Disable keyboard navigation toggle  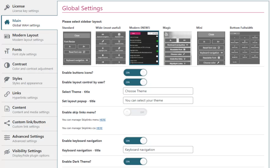coord(135,141)
